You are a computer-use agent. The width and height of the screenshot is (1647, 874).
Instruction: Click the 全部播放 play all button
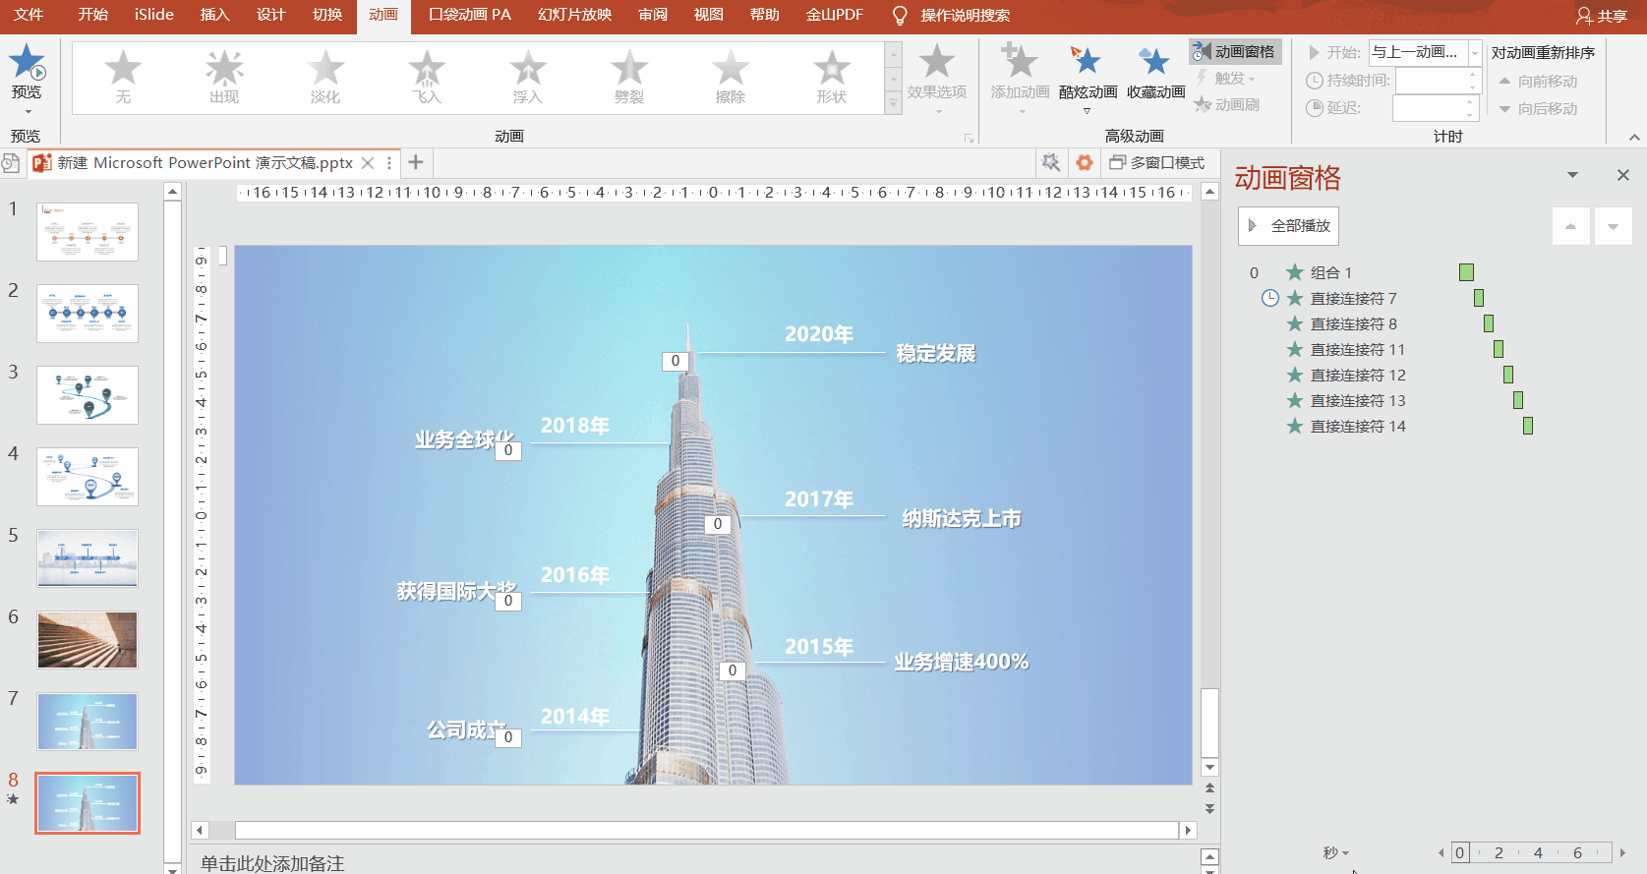pos(1288,226)
